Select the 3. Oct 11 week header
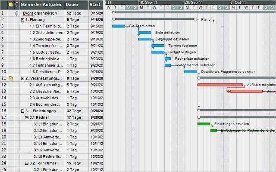 253,3
